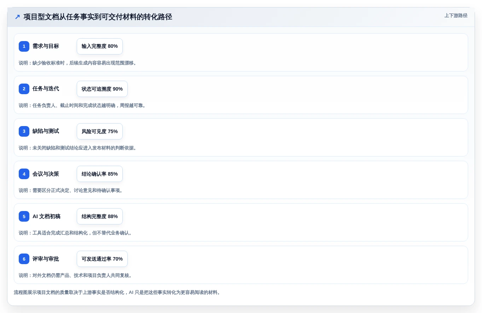Click the 输入完整度 80% chip
Image resolution: width=482 pixels, height=313 pixels.
tap(100, 46)
